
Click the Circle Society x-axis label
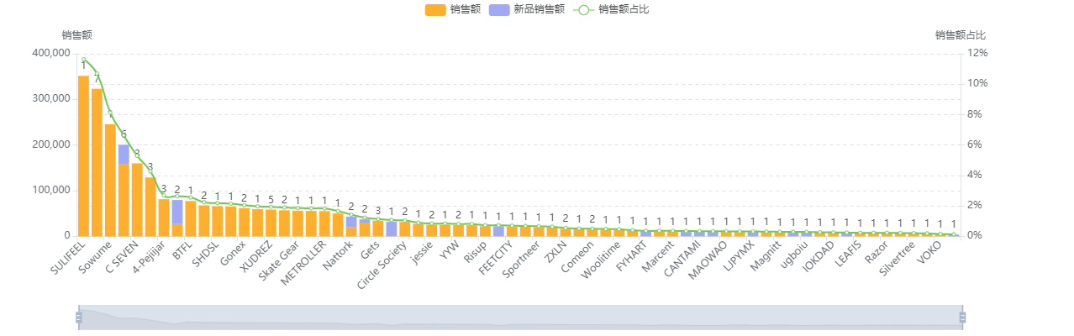pyautogui.click(x=383, y=266)
